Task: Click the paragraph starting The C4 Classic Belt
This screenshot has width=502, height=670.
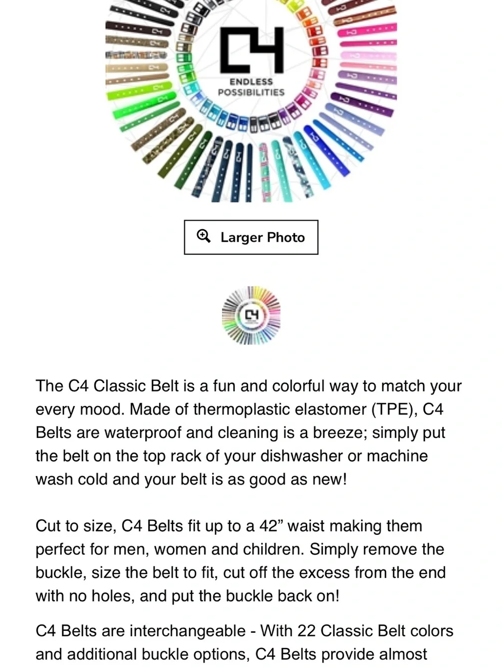Action: pyautogui.click(x=248, y=433)
